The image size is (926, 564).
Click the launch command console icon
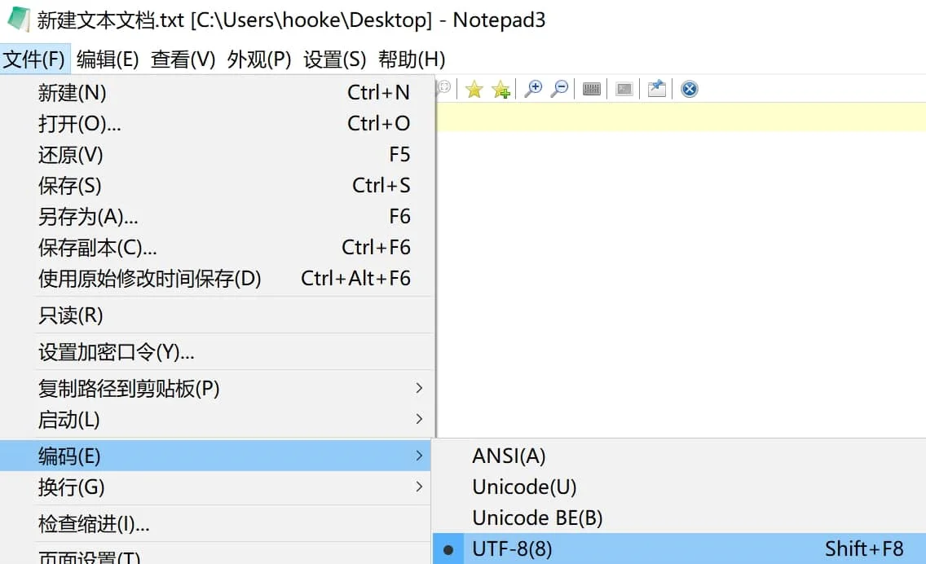[x=624, y=89]
